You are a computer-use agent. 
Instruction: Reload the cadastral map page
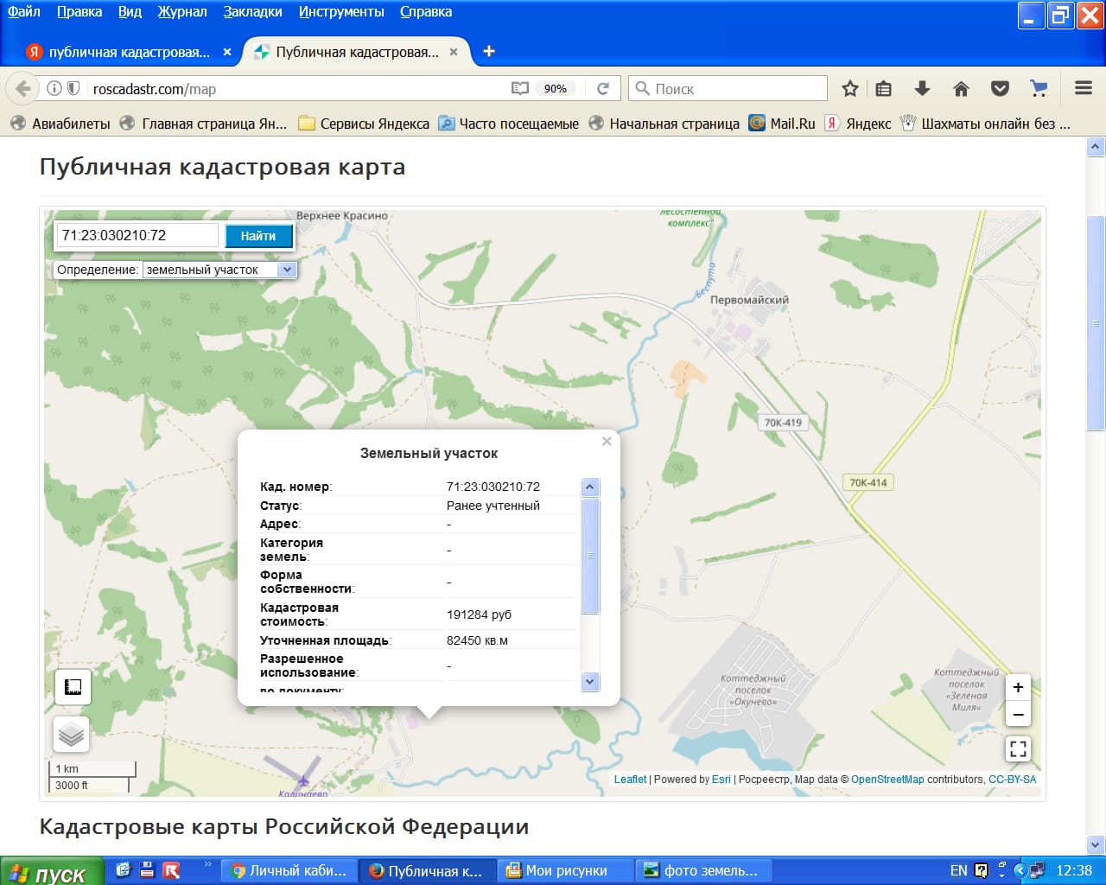tap(603, 88)
